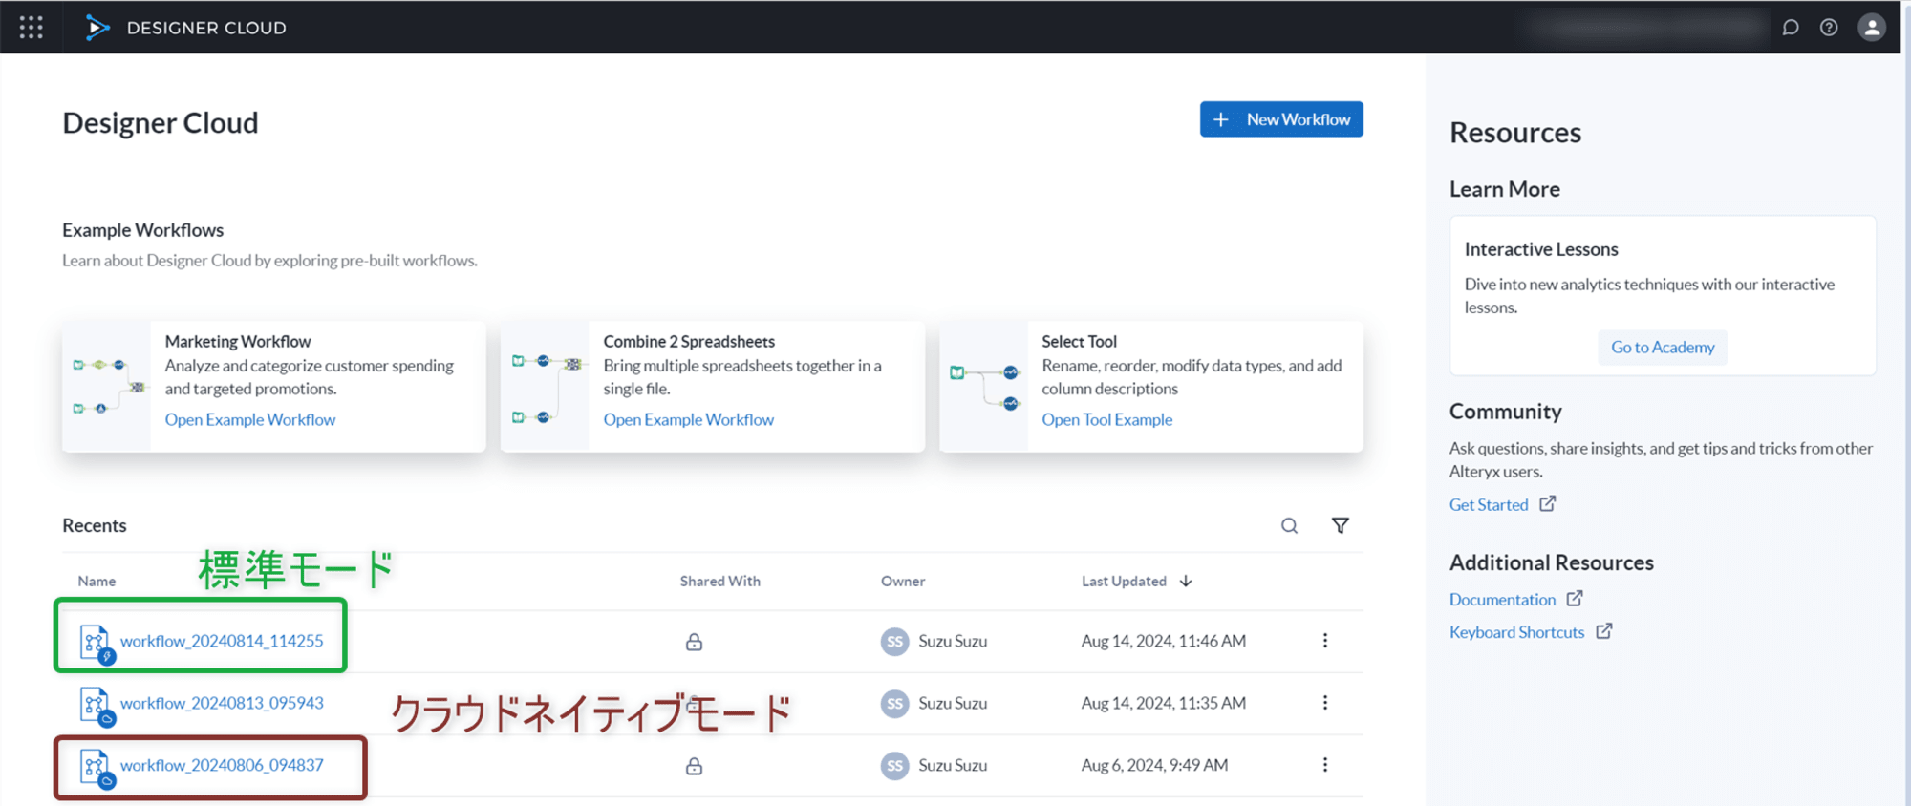Open workflow_20240813_095943
1911x806 pixels.
pyautogui.click(x=222, y=703)
